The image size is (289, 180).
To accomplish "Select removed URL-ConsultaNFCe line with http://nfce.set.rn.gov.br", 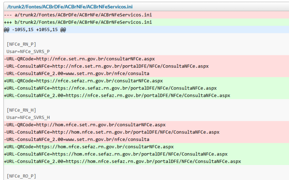I will click(x=146, y=66).
